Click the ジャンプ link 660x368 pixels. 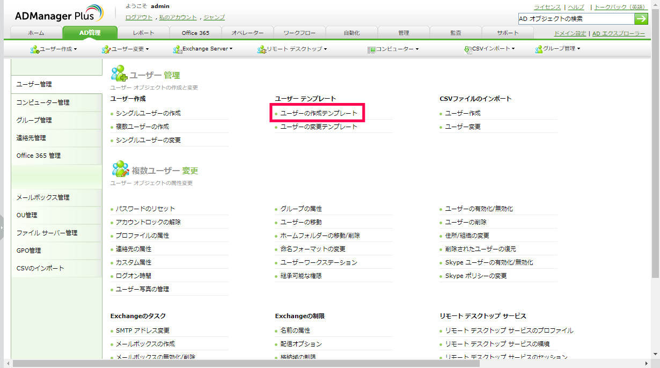(x=214, y=17)
